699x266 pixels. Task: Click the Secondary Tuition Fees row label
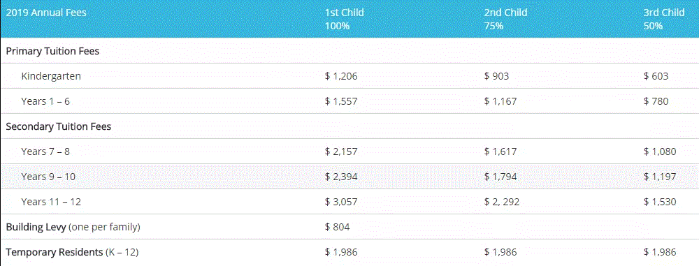(x=59, y=126)
